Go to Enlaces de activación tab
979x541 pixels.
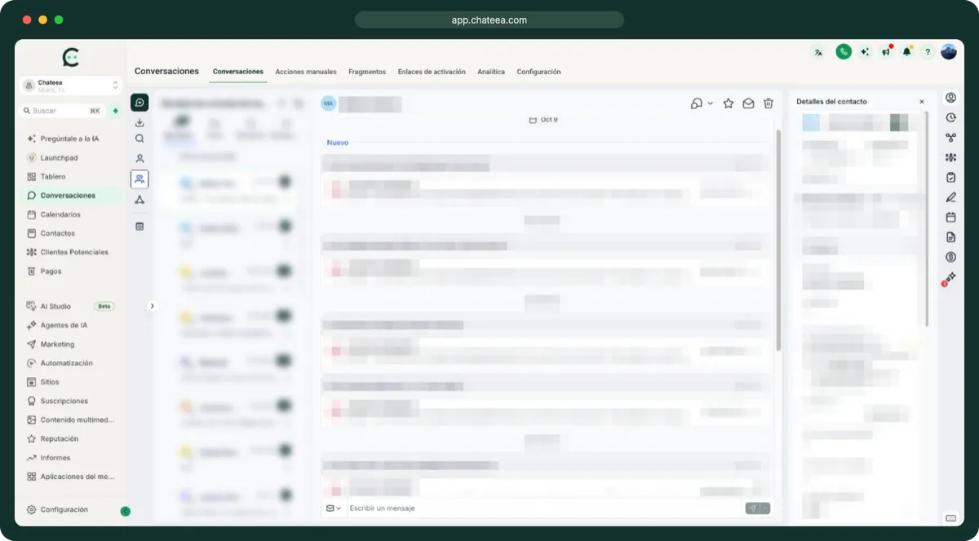coord(432,72)
